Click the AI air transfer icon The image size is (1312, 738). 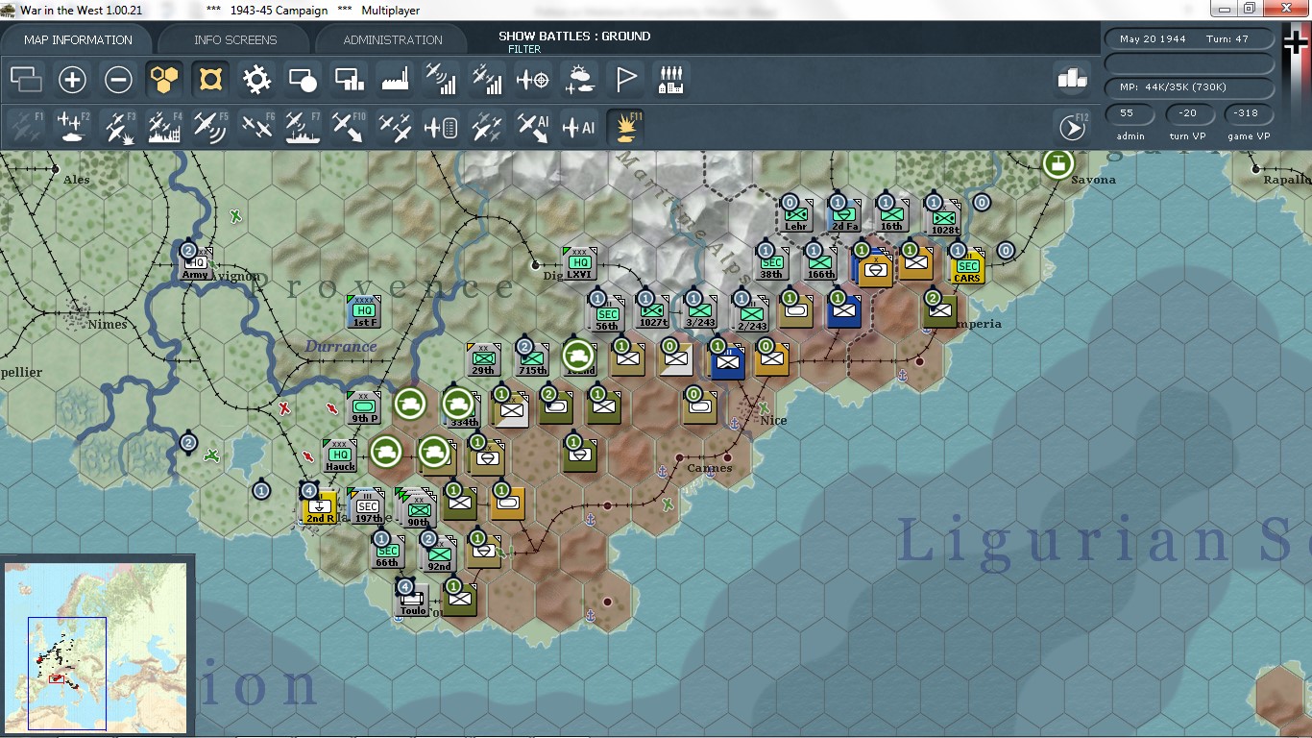(533, 127)
